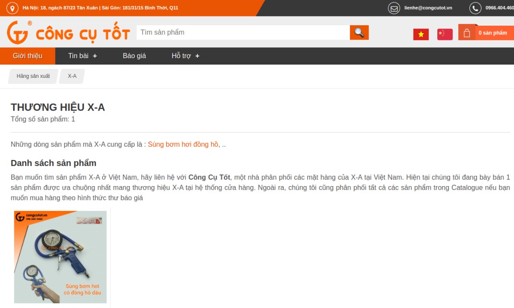Click the Tổng số sản phẩm: 1 text
The width and height of the screenshot is (514, 308).
coord(43,119)
